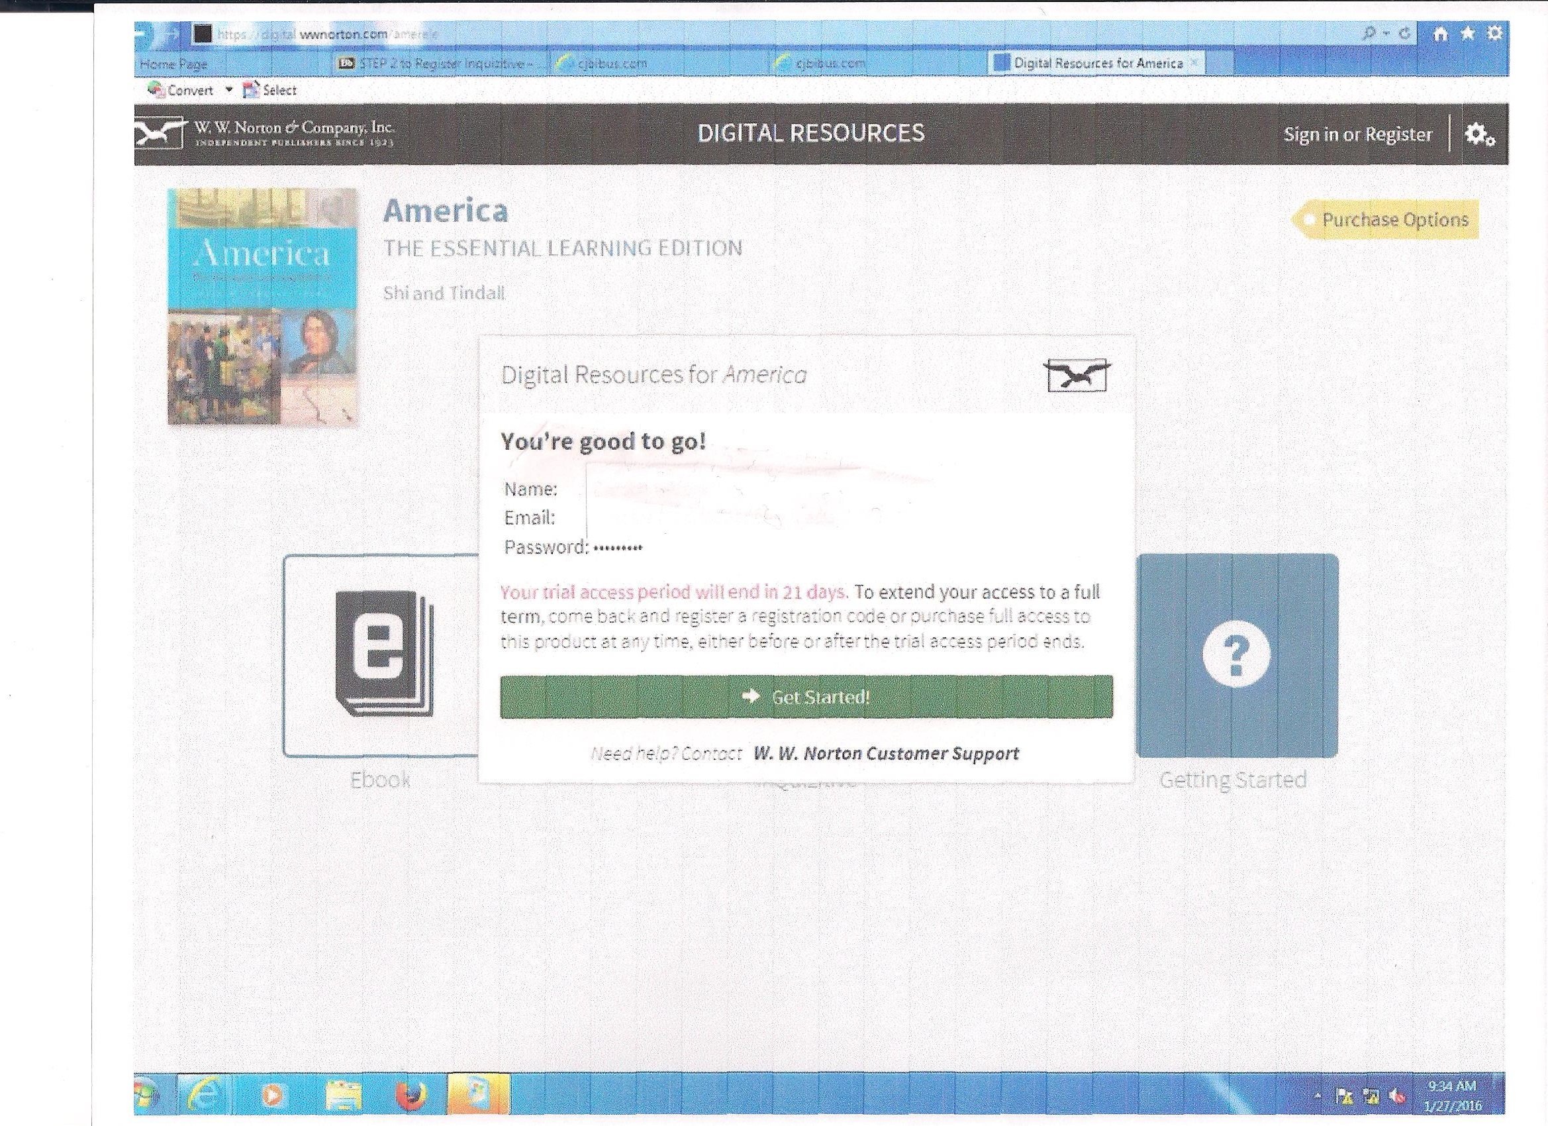The width and height of the screenshot is (1548, 1126).
Task: Click the Ebook label under the tile
Action: [x=380, y=780]
